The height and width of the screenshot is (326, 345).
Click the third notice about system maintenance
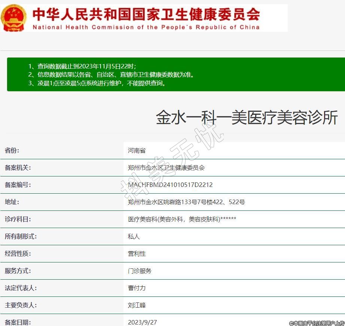tap(97, 83)
